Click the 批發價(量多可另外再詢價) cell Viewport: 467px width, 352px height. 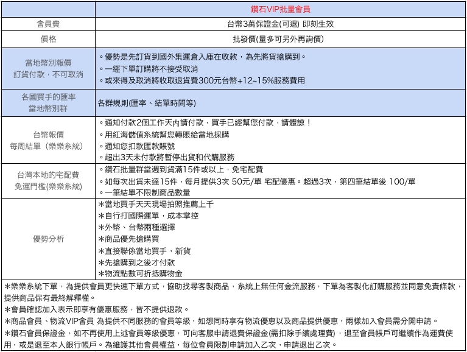281,40
